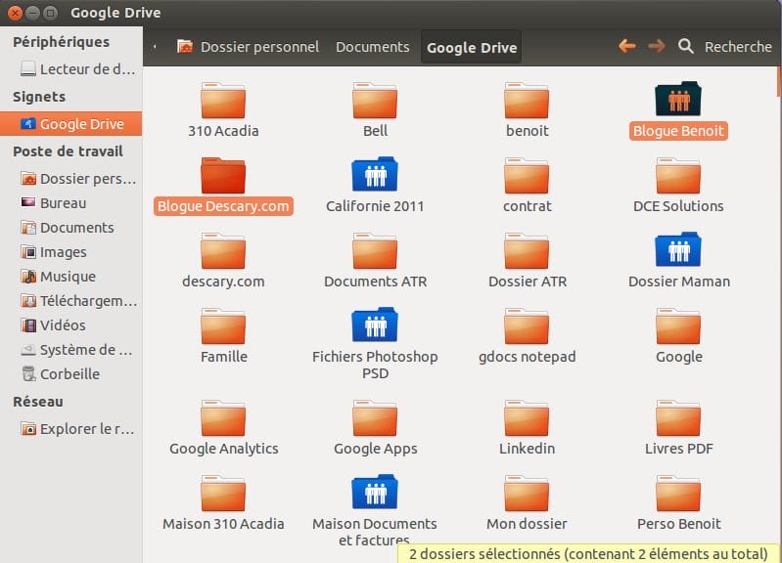Open Dossier pers... in the sidebar

pos(71,179)
